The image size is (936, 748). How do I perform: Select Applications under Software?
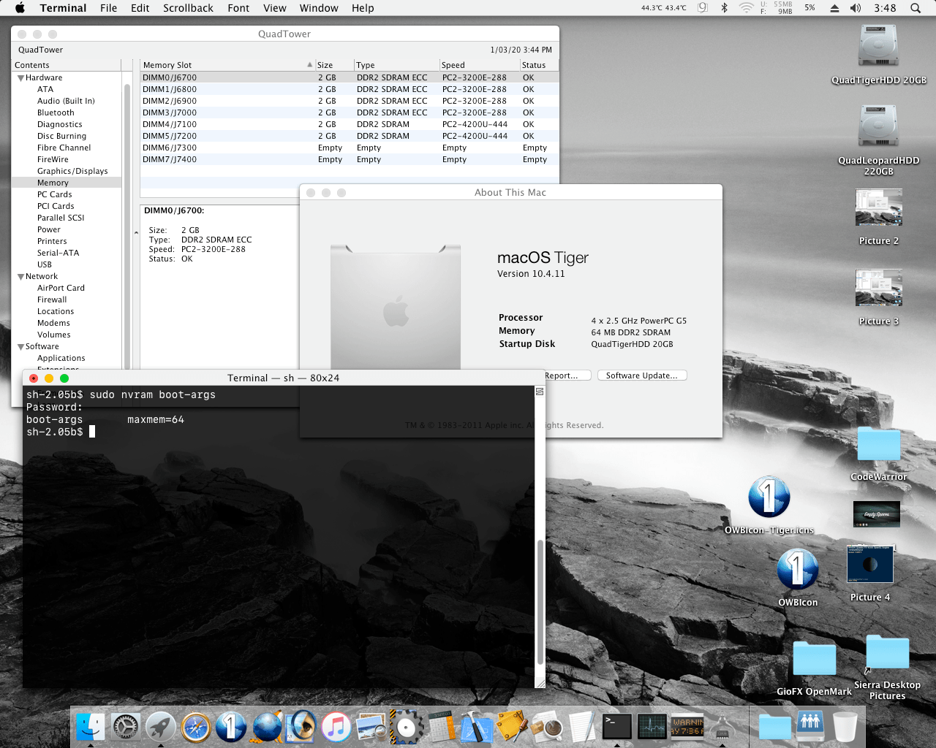coord(61,358)
